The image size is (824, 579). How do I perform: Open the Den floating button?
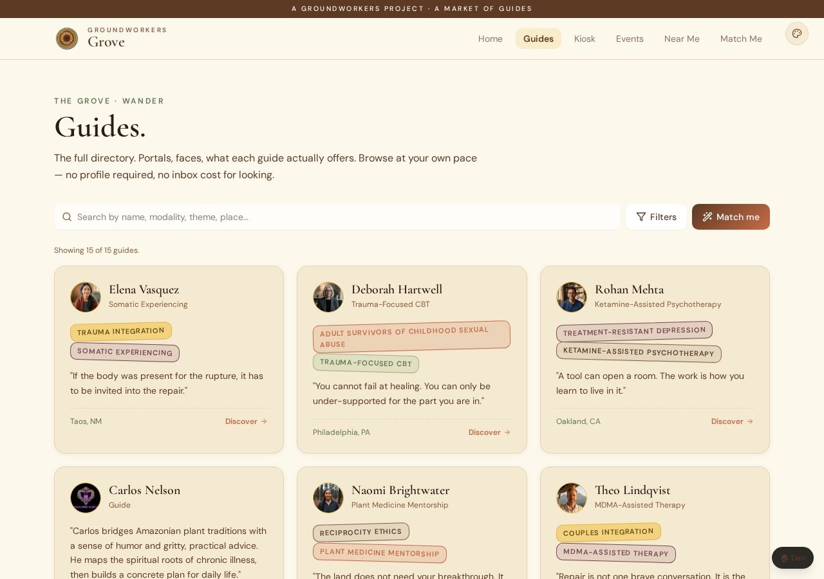[x=792, y=558]
